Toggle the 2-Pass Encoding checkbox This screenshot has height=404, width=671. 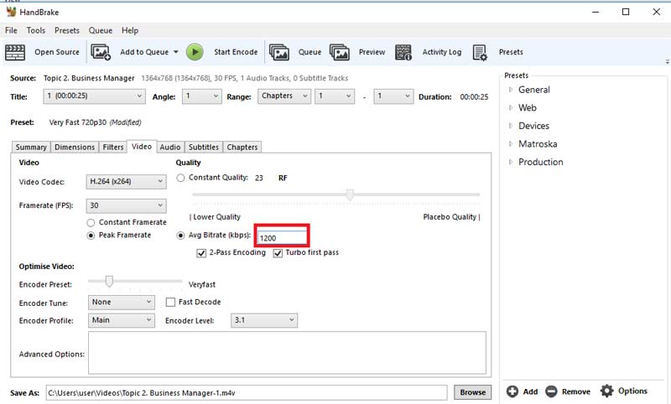tap(201, 253)
